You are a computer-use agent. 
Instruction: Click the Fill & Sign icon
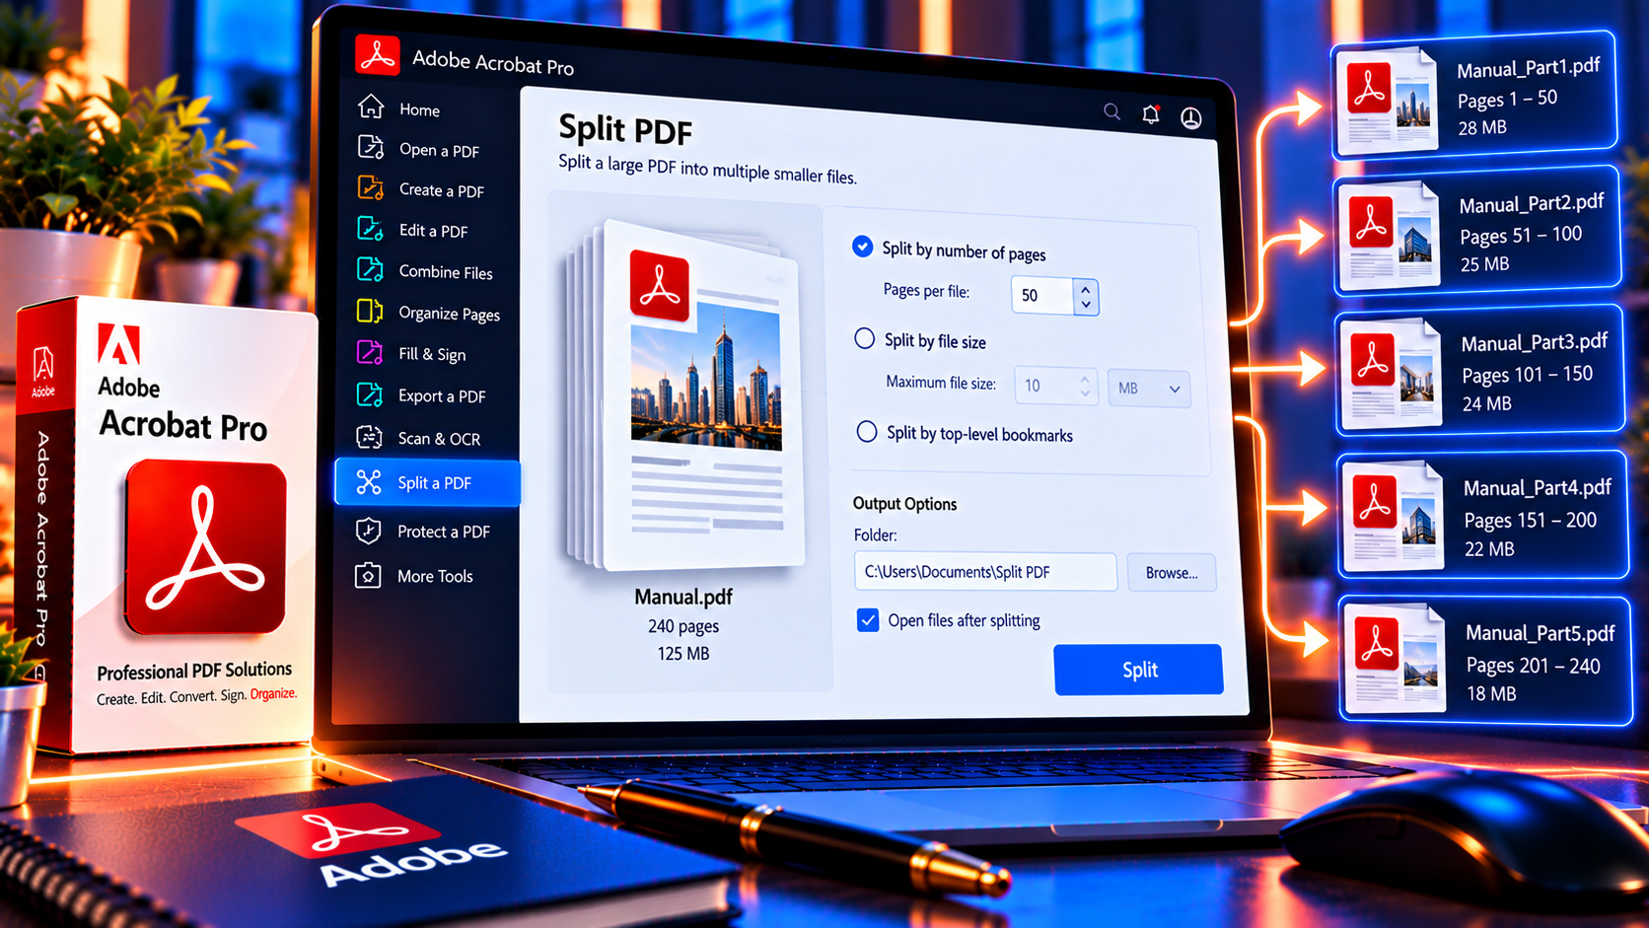click(x=370, y=352)
